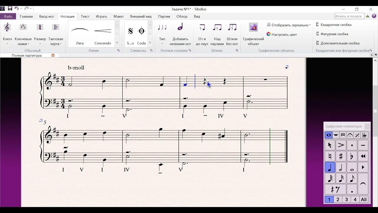Select sixteenth note value on keypad
Image resolution: width=378 pixels, height=213 pixels.
[x=341, y=178]
